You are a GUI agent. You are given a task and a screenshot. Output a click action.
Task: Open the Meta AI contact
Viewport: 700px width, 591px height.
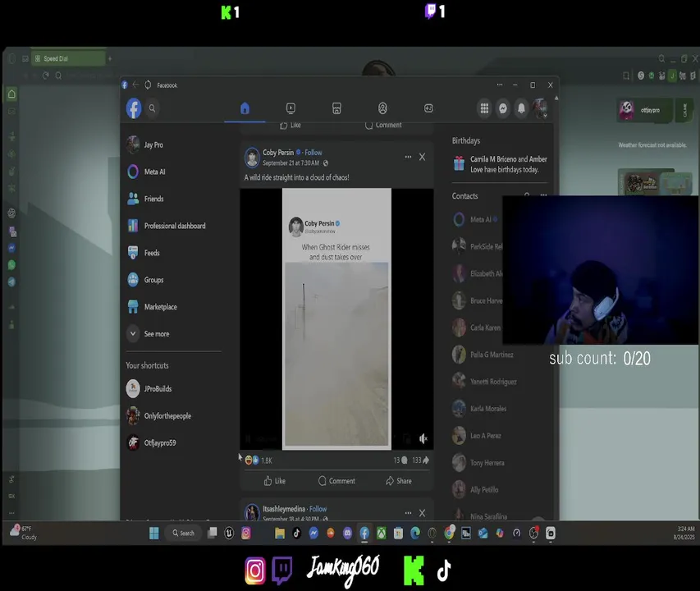pyautogui.click(x=476, y=220)
